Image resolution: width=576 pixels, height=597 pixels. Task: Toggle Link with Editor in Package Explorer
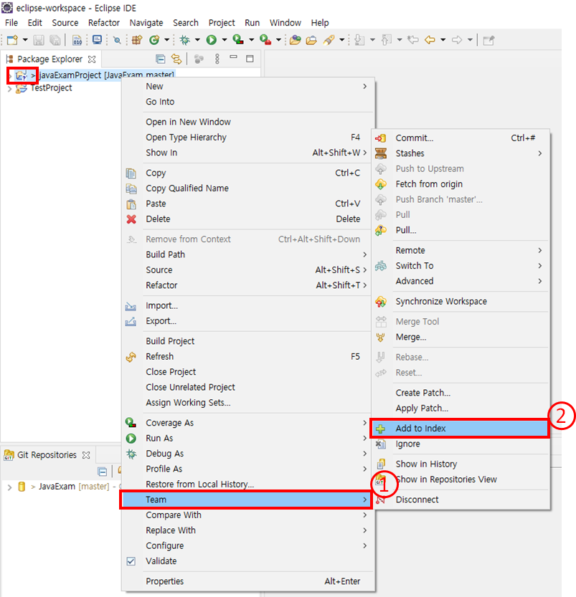[176, 59]
